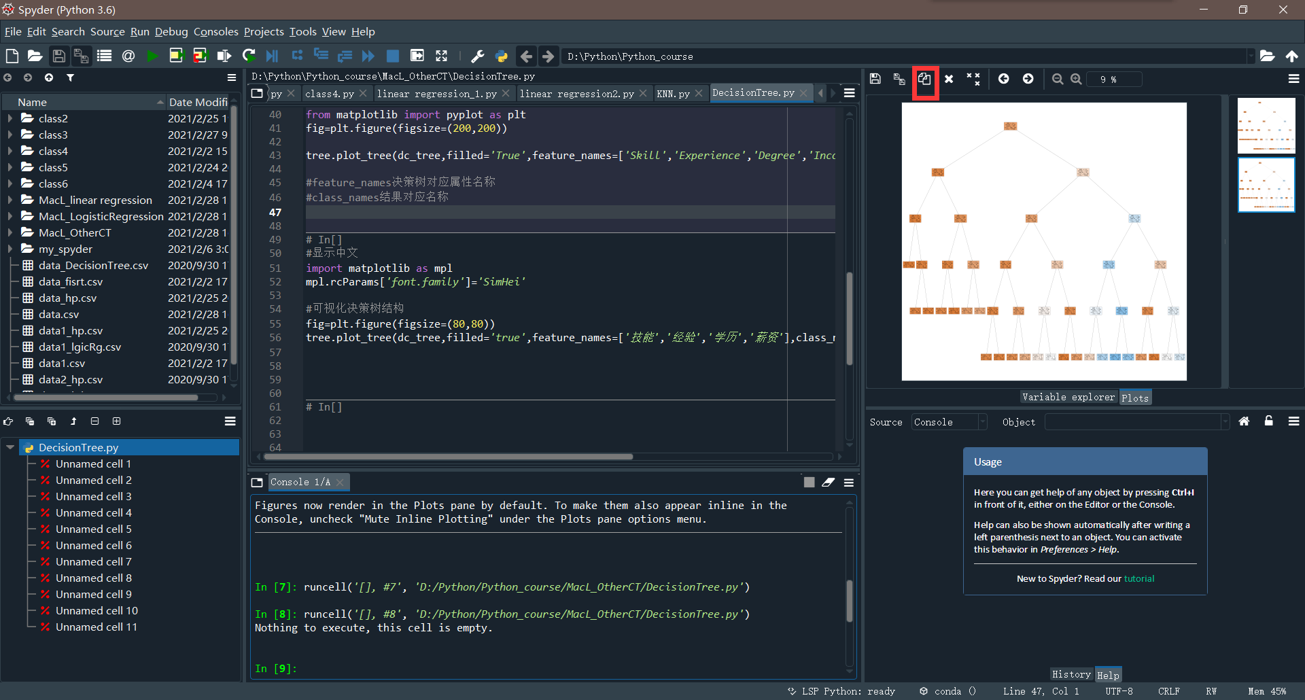Expand the class5 folder
The image size is (1305, 700).
pyautogui.click(x=10, y=167)
